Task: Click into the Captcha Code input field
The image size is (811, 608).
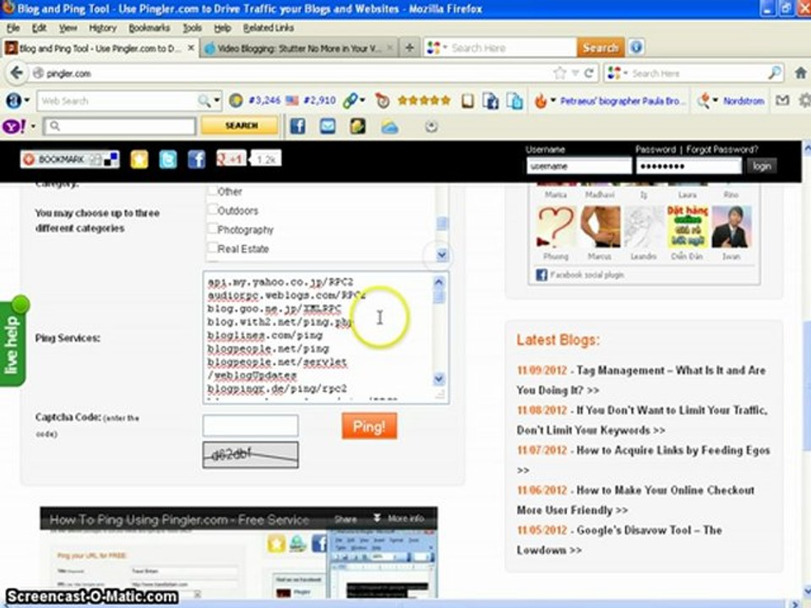Action: click(x=250, y=426)
